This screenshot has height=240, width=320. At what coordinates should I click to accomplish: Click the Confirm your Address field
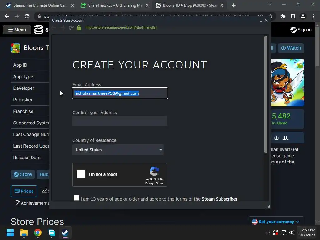(x=120, y=121)
